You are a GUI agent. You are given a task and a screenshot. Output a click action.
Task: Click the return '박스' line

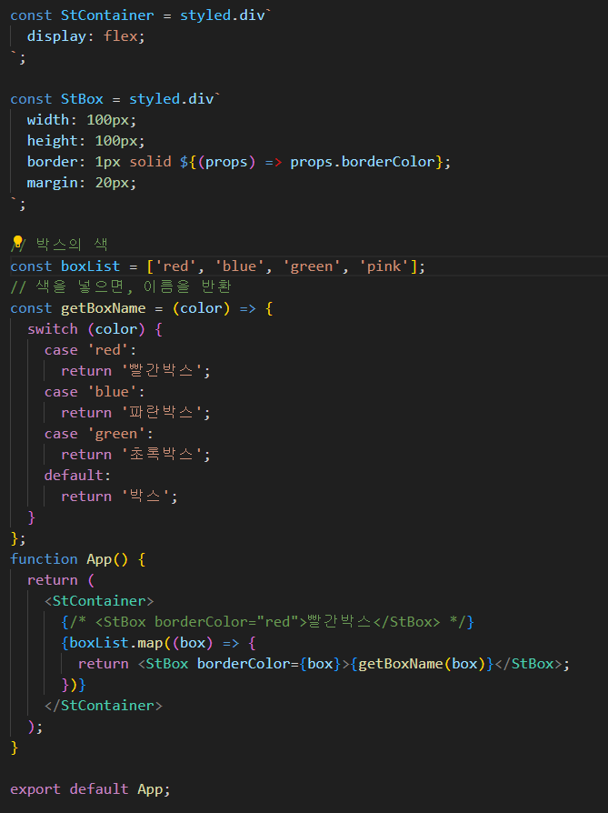119,497
